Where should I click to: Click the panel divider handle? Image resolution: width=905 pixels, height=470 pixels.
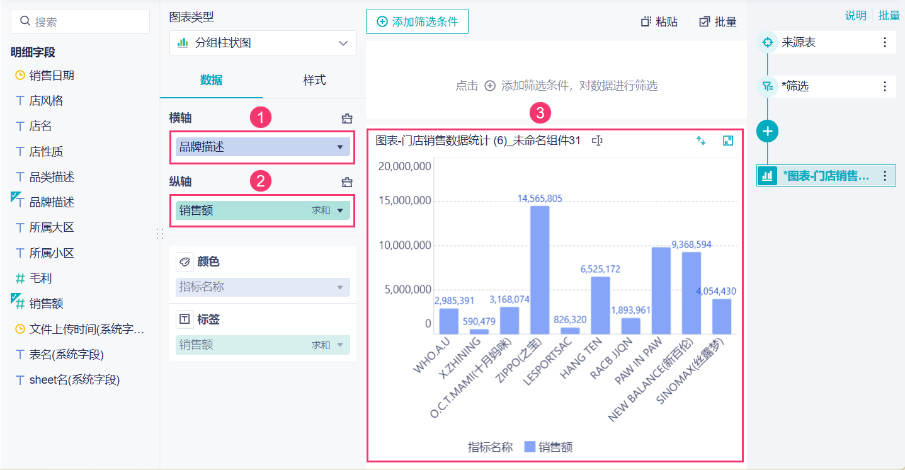coord(160,234)
